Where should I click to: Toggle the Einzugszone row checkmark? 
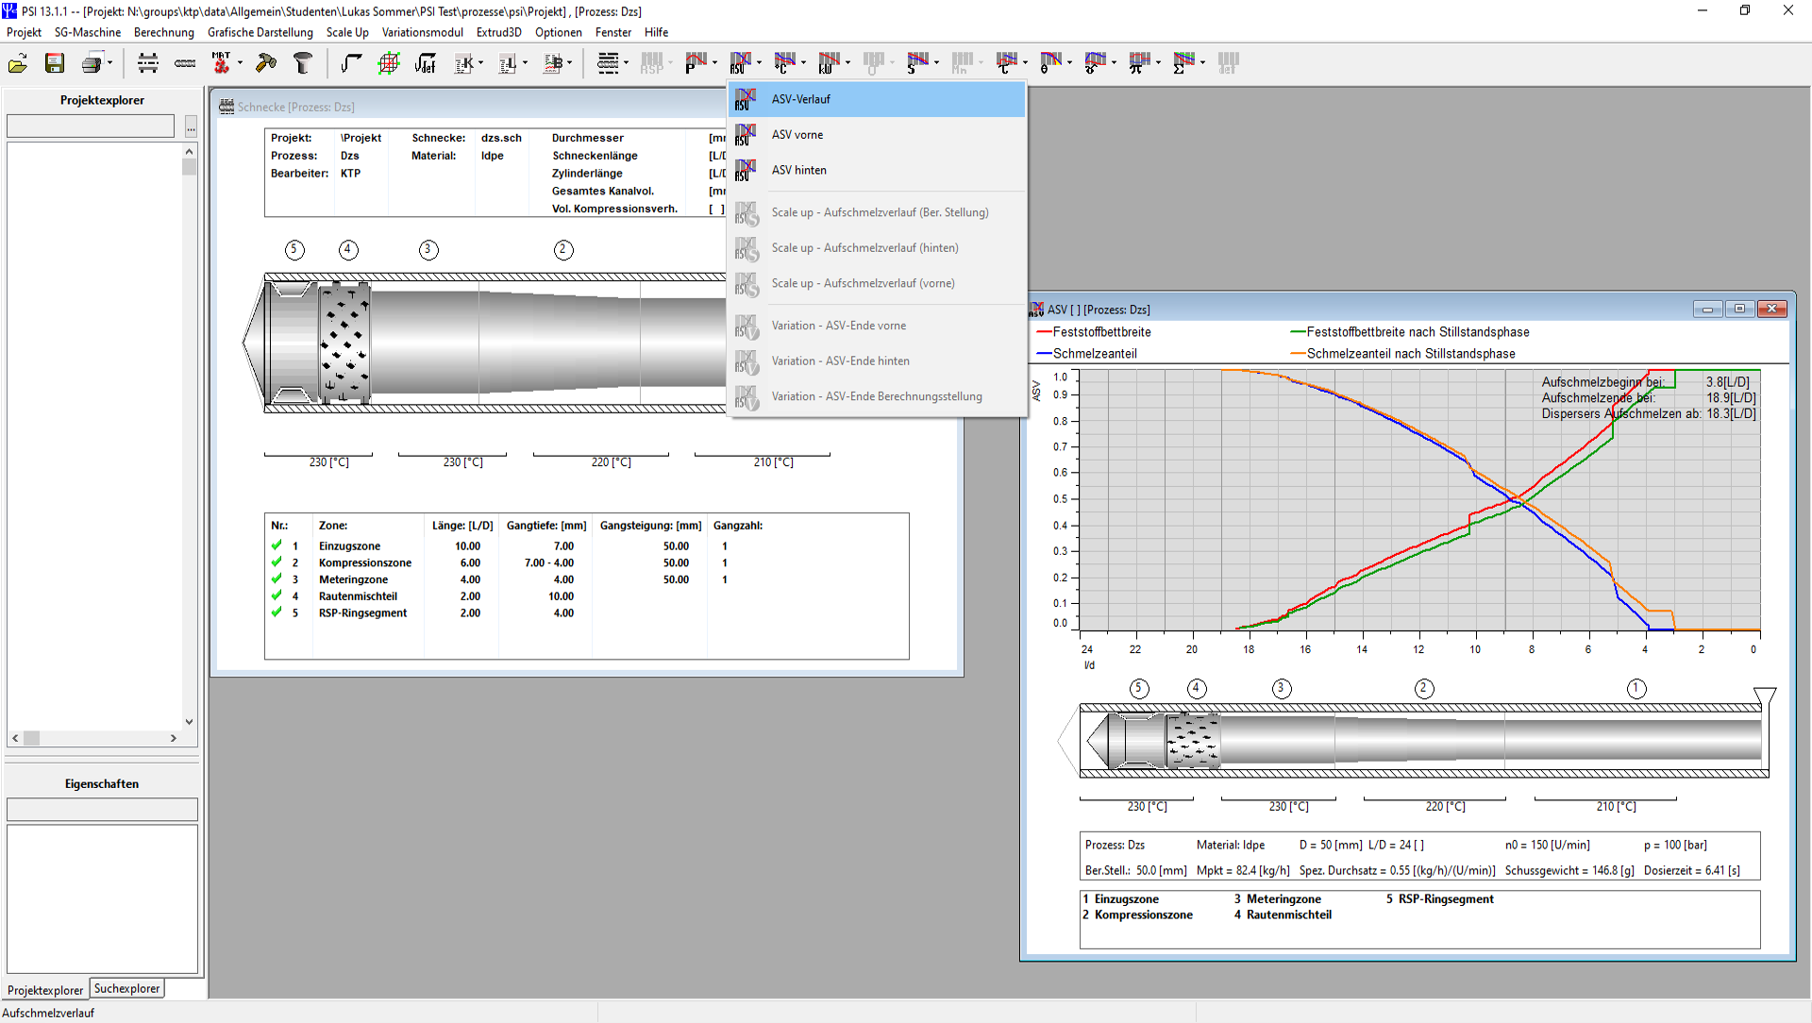tap(277, 545)
